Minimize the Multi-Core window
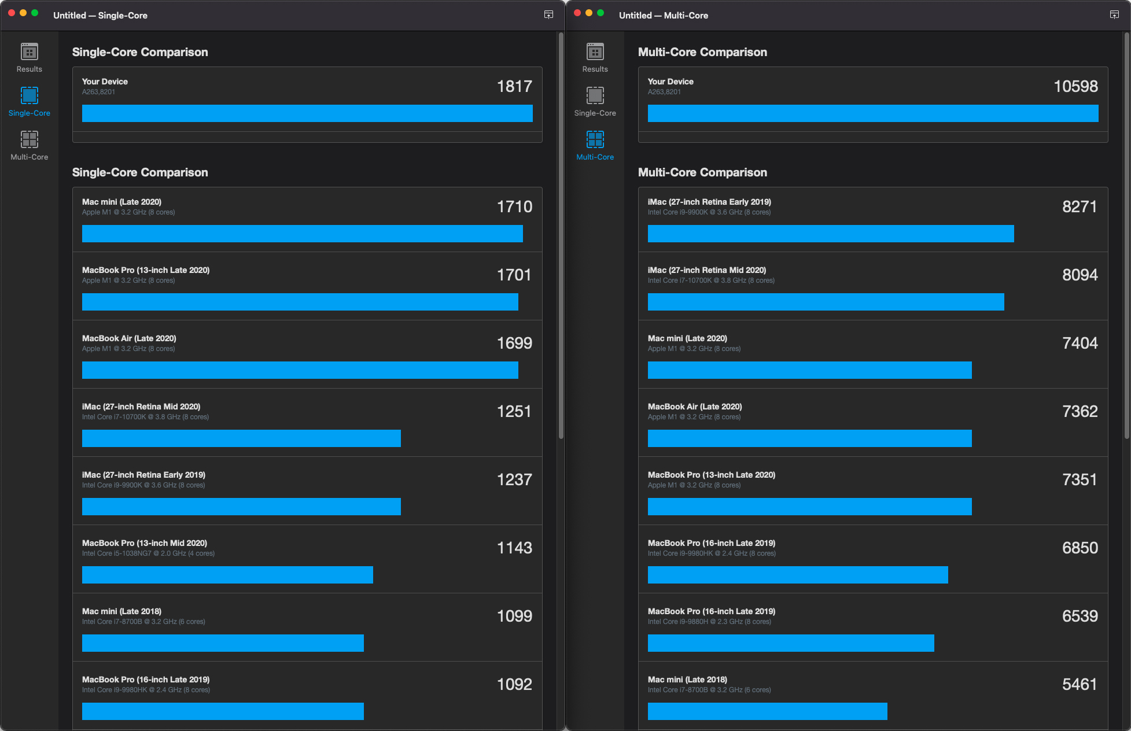Screen dimensions: 1131x731 589,13
